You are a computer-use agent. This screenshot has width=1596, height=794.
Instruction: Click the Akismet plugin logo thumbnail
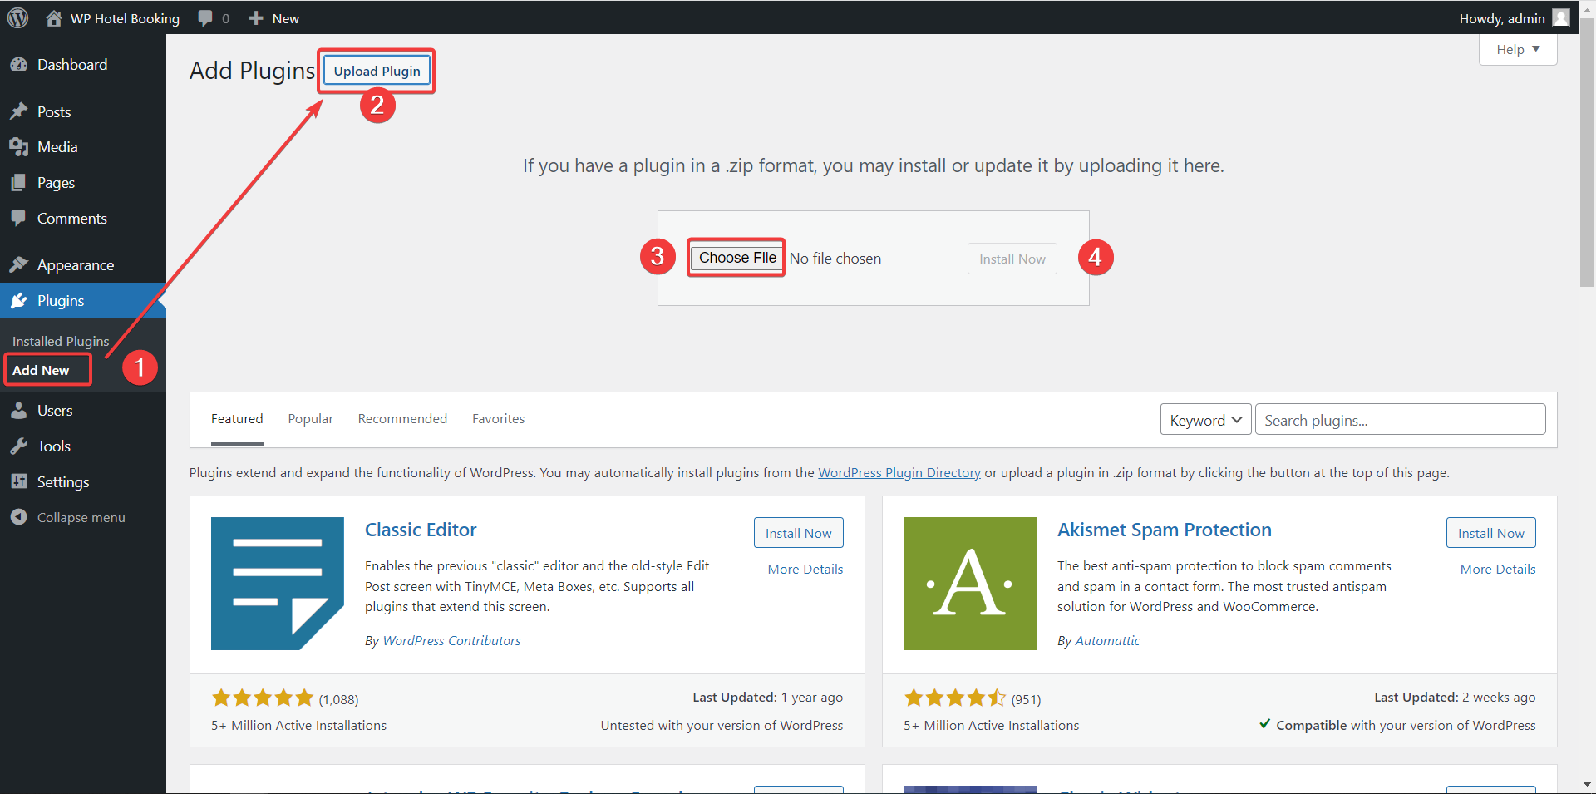pyautogui.click(x=970, y=584)
